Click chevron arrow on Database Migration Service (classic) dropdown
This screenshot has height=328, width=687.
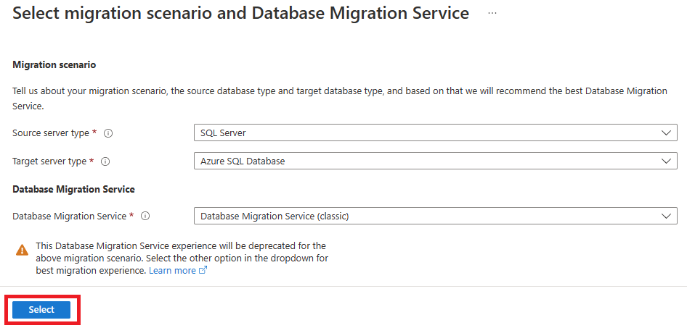click(x=666, y=216)
